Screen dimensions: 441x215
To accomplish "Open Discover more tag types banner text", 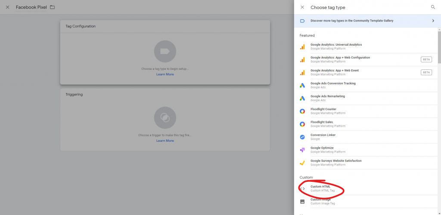I will 352,21.
